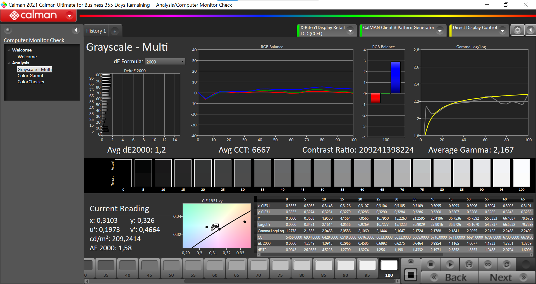Go to the previous page with Back
The width and height of the screenshot is (536, 284).
coord(450,277)
